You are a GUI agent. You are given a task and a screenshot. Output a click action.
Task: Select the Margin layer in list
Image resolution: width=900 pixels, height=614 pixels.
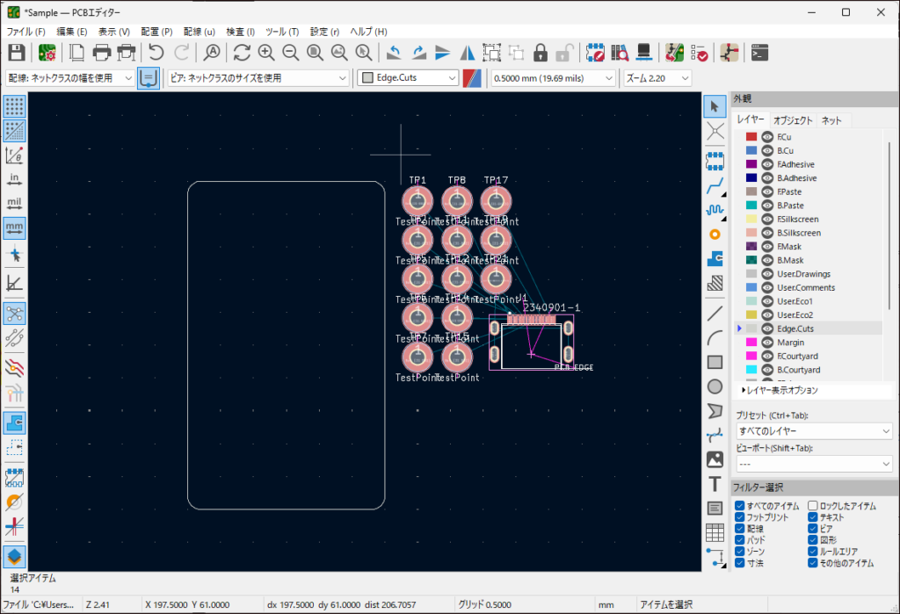pyautogui.click(x=789, y=343)
